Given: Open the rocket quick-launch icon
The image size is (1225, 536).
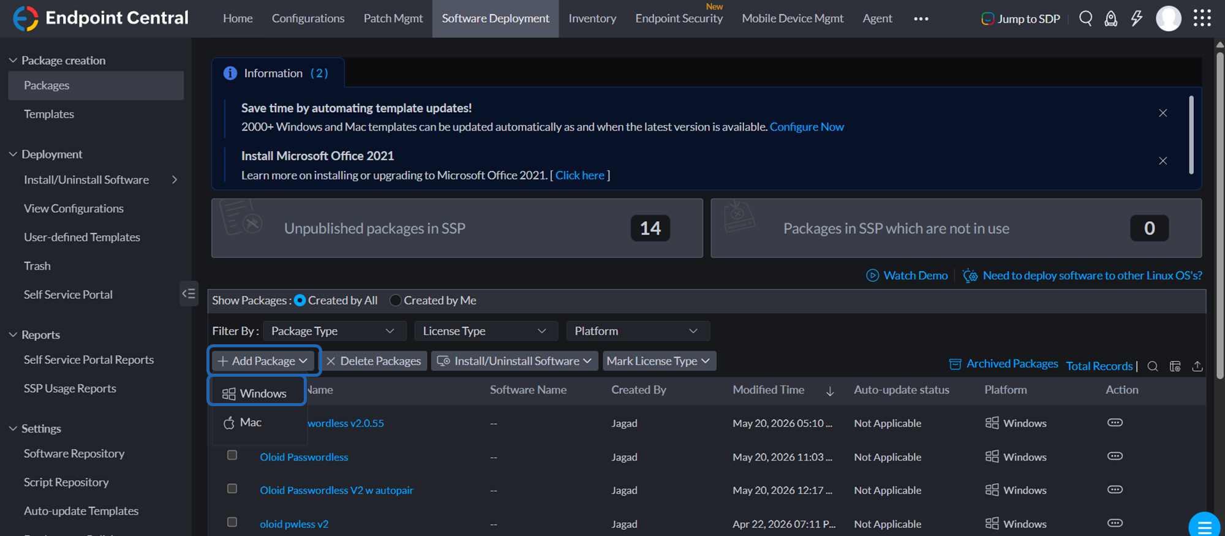Looking at the screenshot, I should point(1110,18).
